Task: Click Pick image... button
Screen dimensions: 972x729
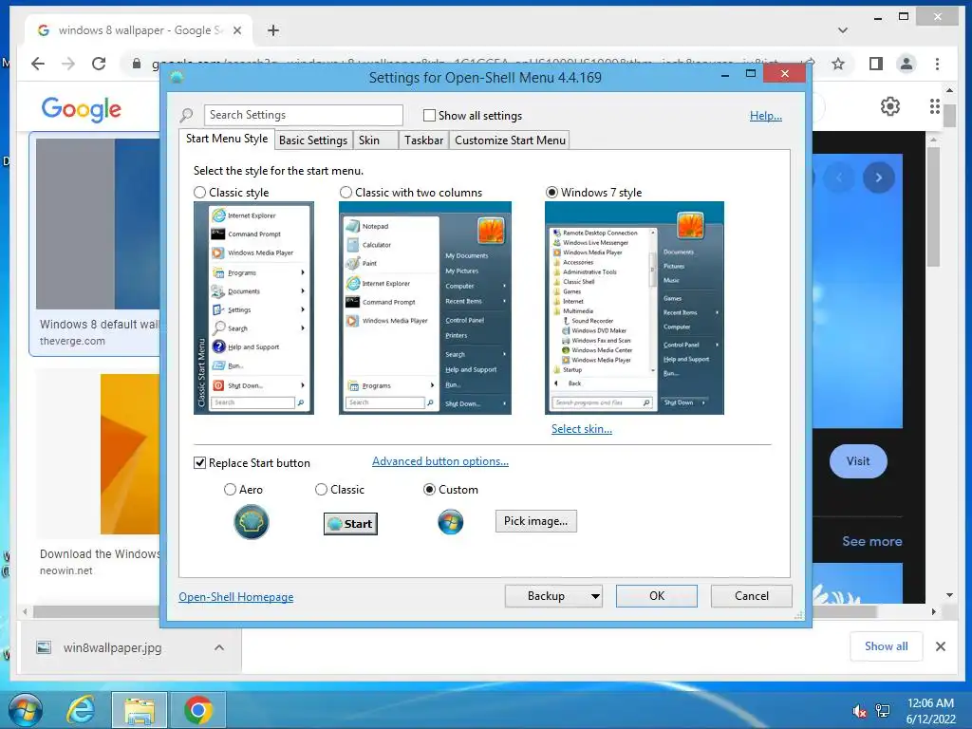Action: tap(535, 521)
